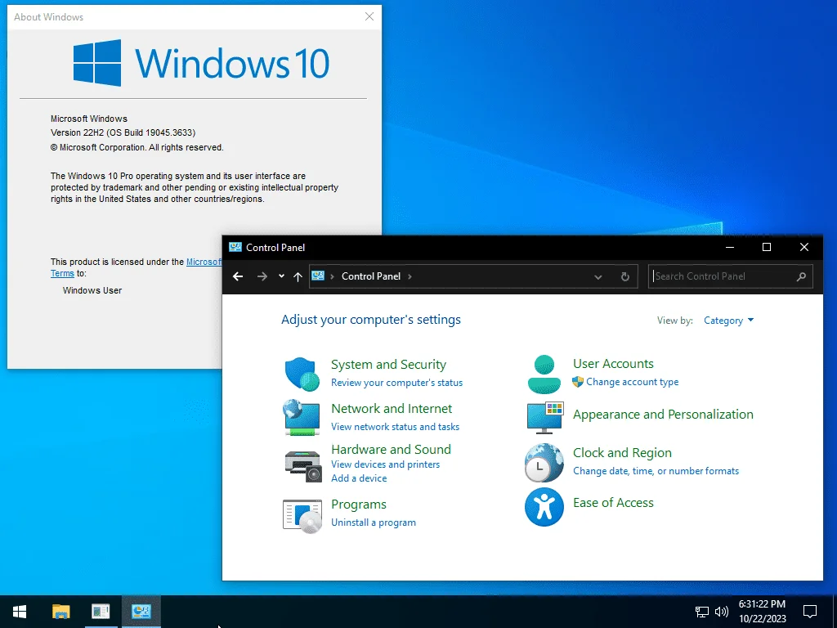Click the Windows User licensee name

click(x=92, y=290)
